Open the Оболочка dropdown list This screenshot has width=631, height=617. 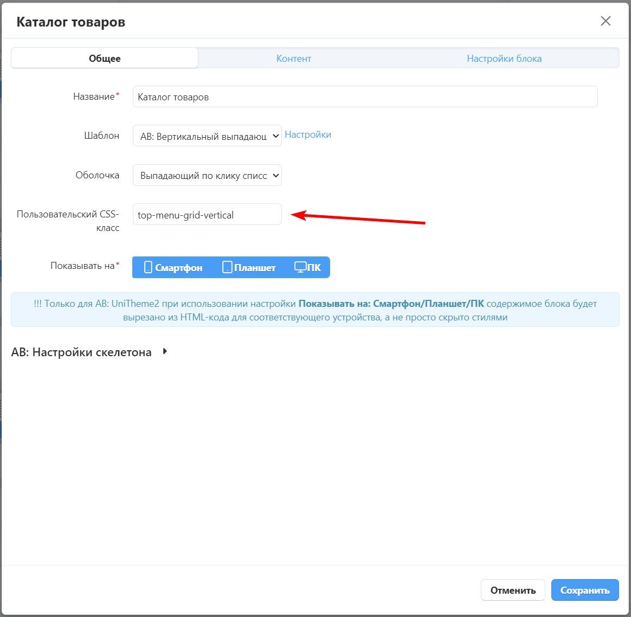(207, 175)
